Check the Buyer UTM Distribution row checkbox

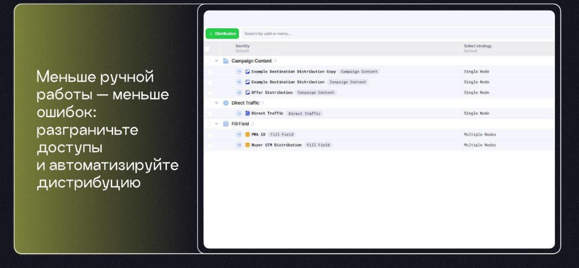pos(210,145)
